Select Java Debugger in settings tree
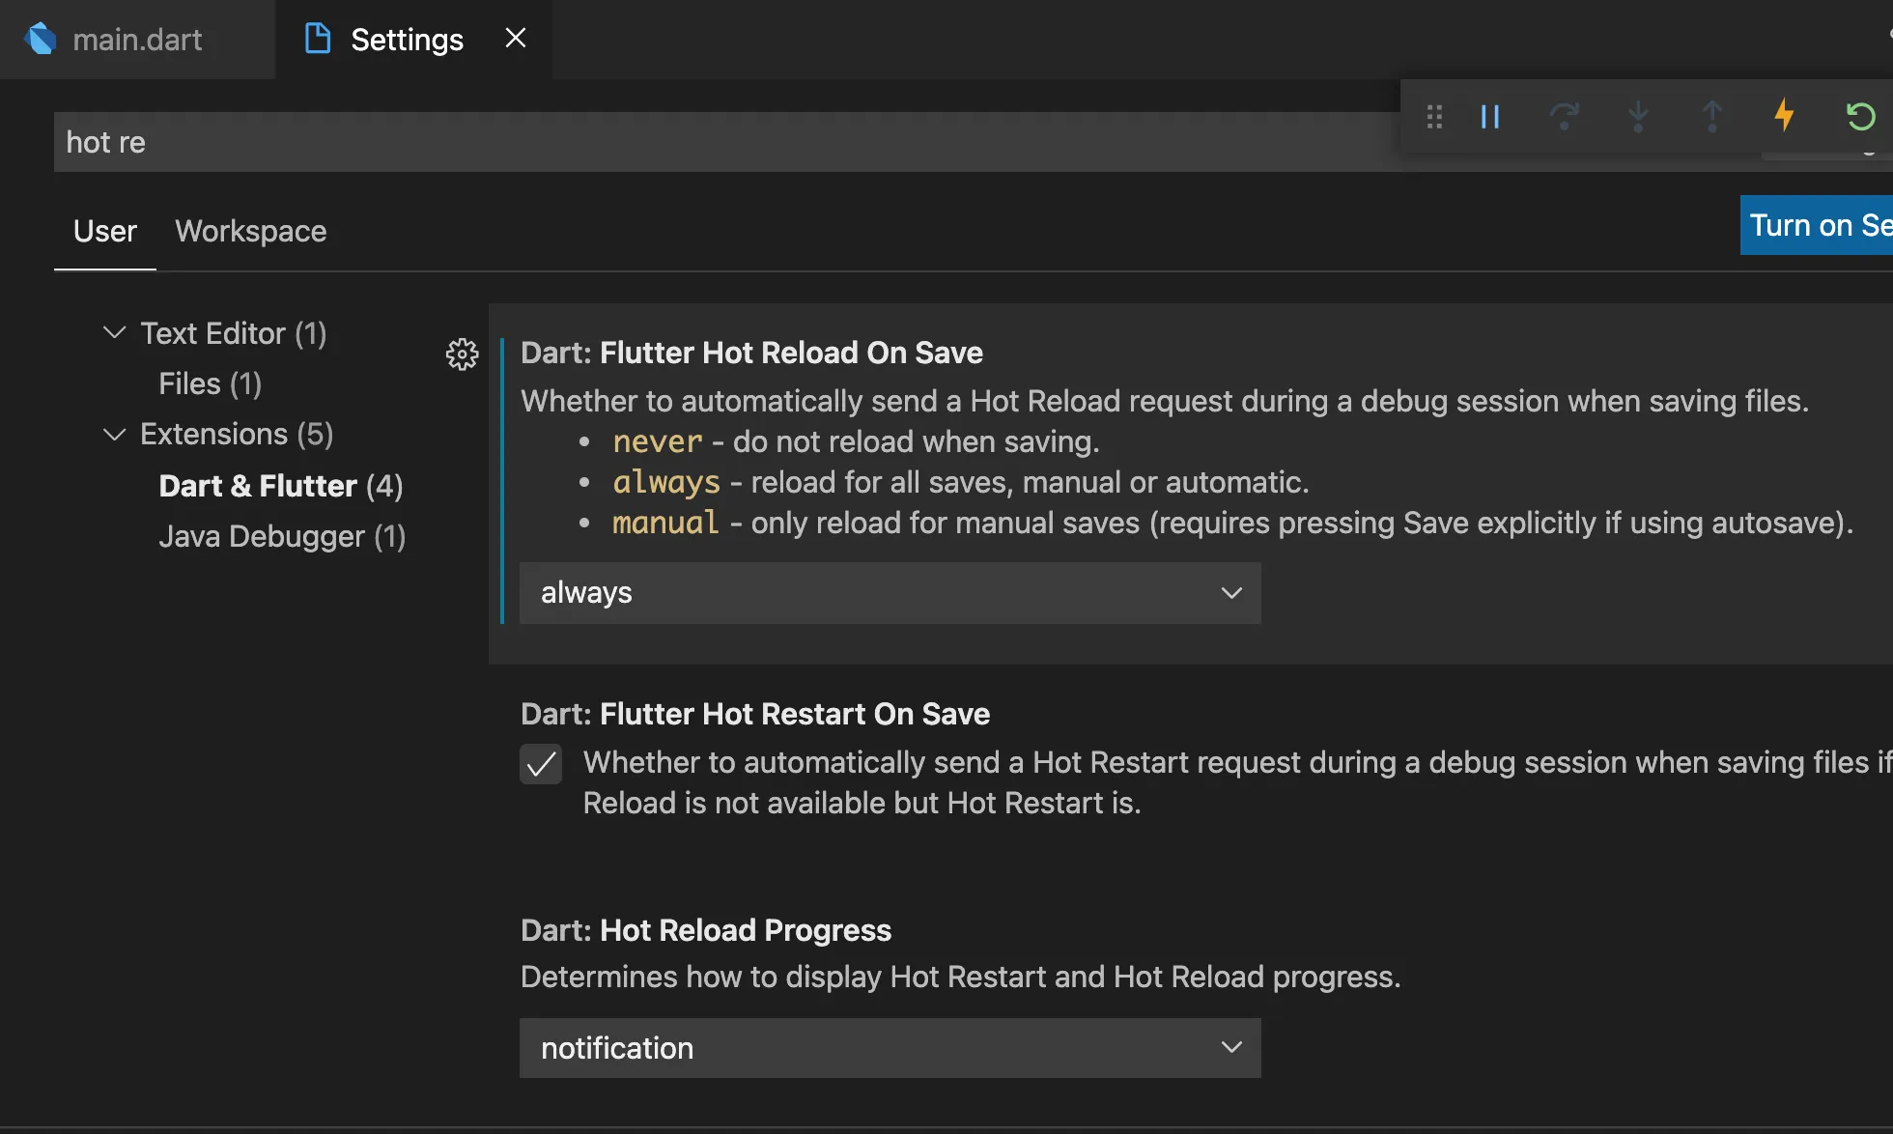1893x1134 pixels. click(281, 537)
